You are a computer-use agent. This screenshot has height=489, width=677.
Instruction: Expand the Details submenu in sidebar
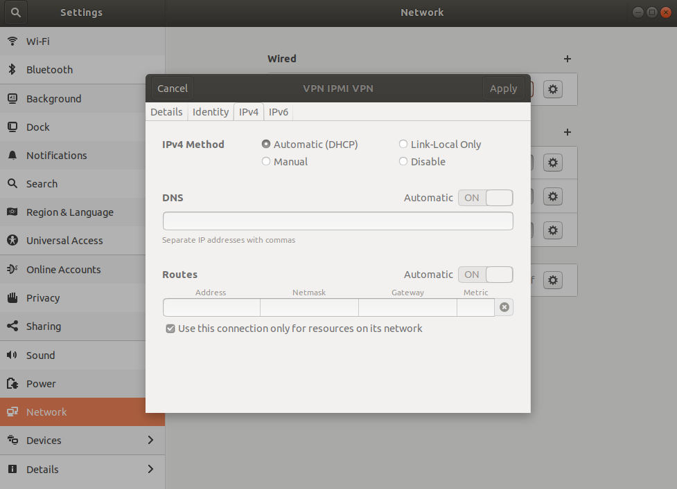pyautogui.click(x=150, y=470)
